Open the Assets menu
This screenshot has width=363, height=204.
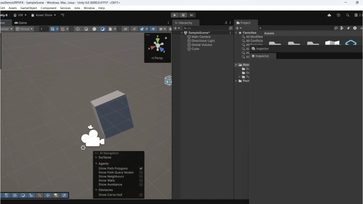click(x=13, y=8)
